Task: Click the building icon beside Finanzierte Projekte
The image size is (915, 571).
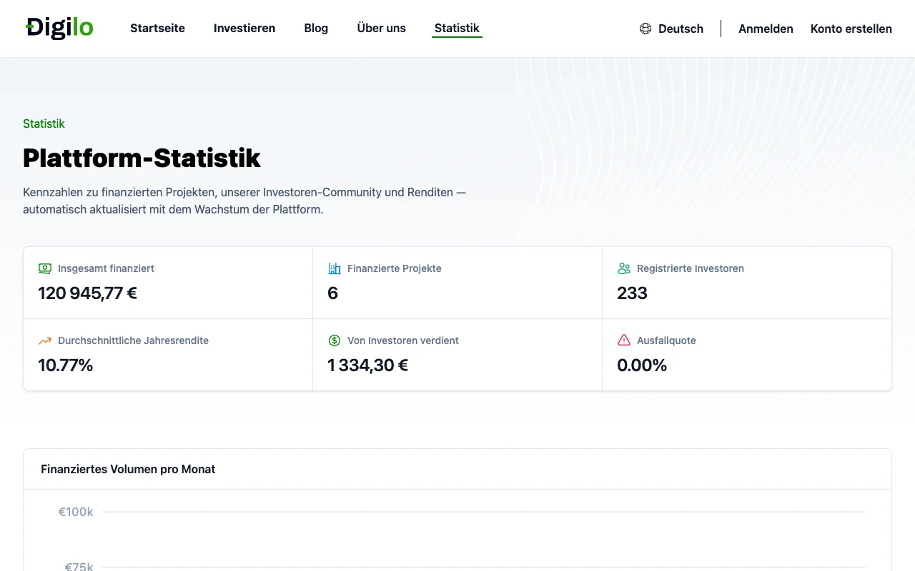Action: [335, 268]
